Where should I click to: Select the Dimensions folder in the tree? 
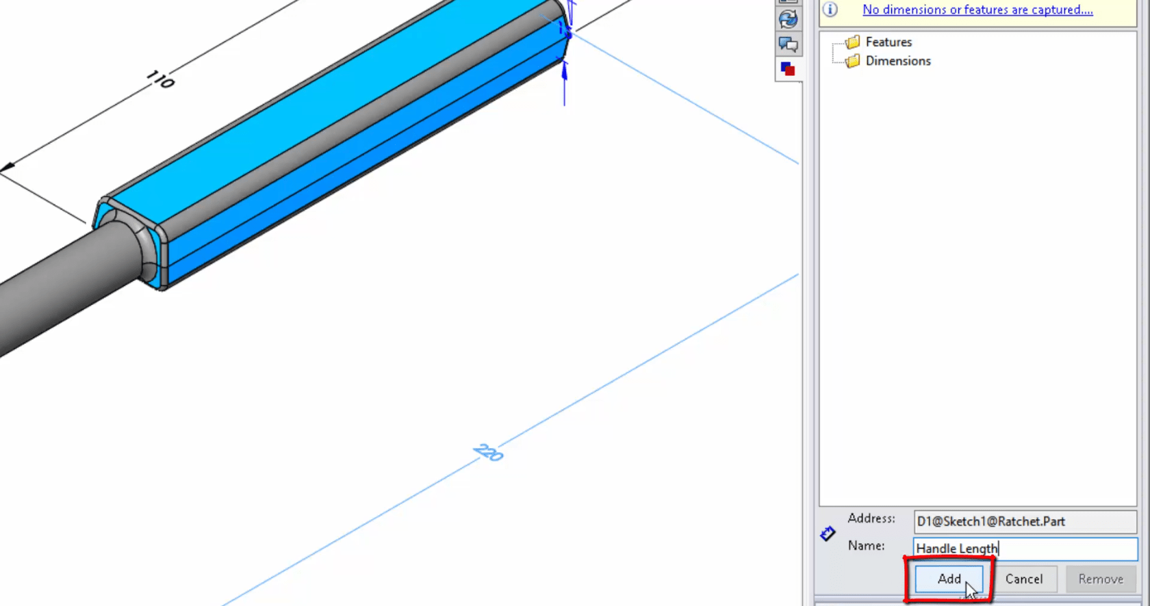pos(897,61)
